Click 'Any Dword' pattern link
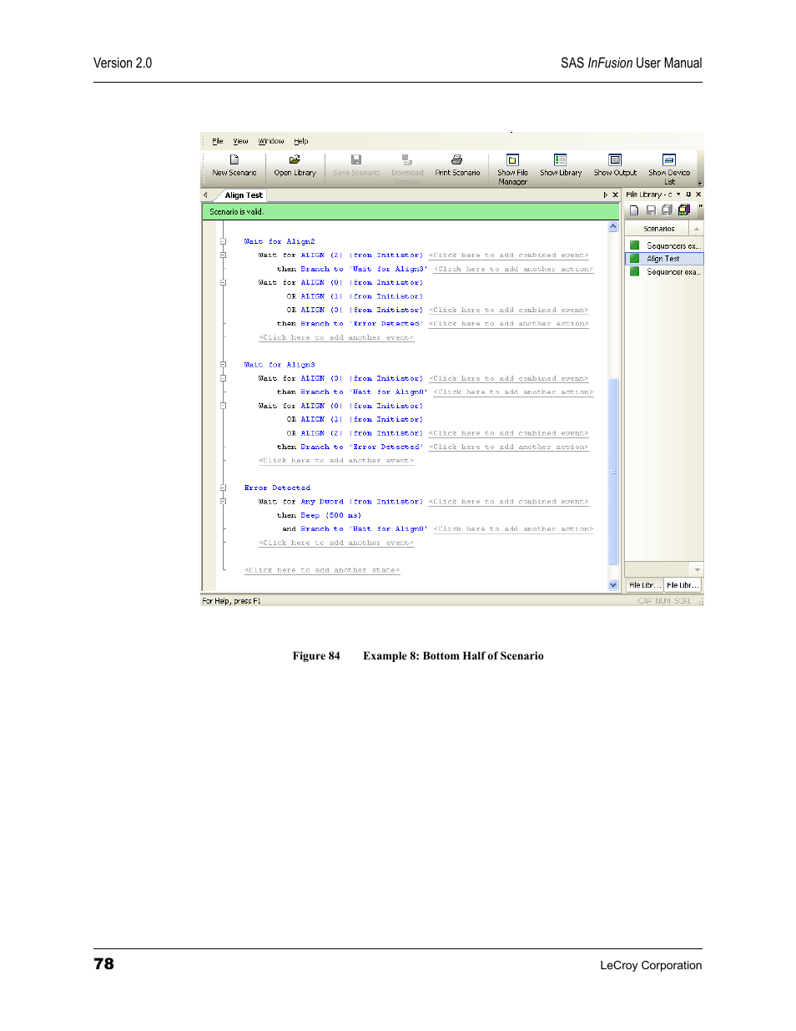Screen dimensions: 796x1031 coord(322,502)
